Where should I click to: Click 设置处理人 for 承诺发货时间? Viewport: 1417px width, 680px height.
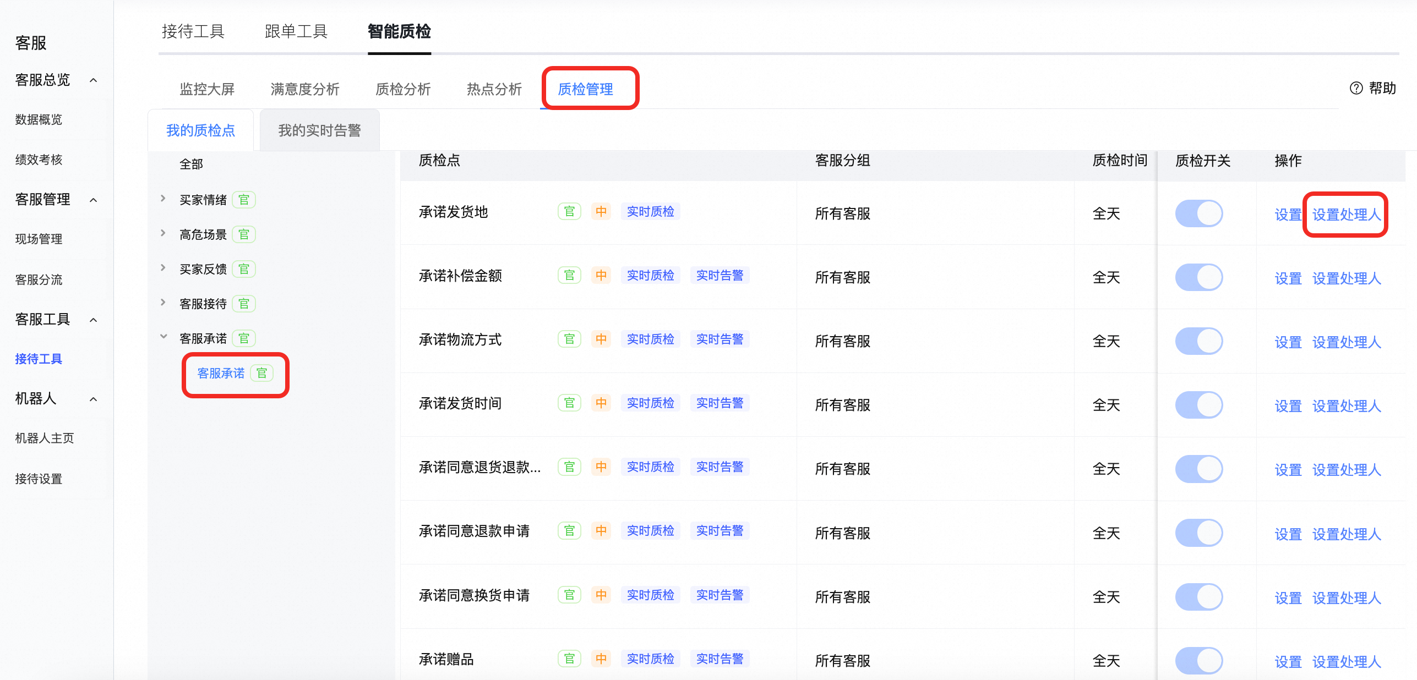click(1347, 406)
